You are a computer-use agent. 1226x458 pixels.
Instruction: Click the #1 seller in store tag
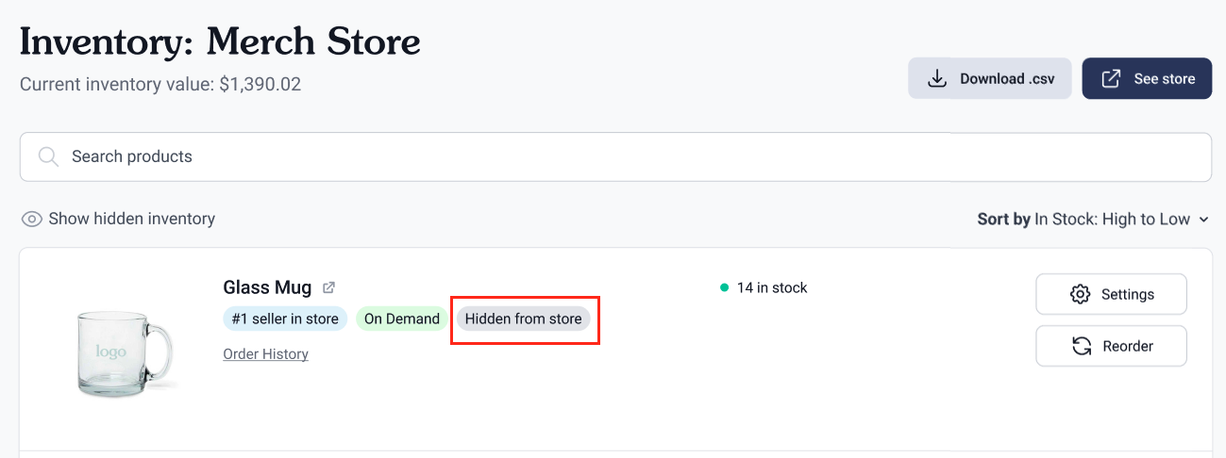point(285,319)
